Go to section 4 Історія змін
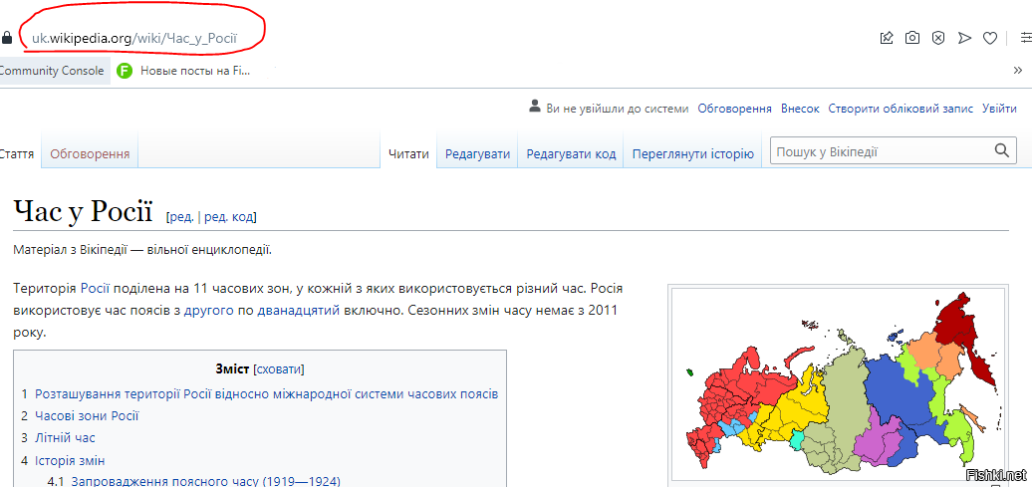Image resolution: width=1032 pixels, height=487 pixels. coord(70,460)
